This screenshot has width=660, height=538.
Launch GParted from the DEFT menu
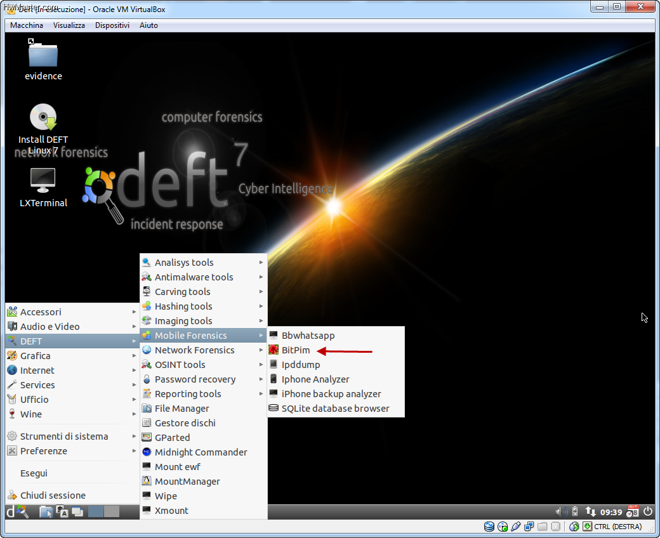tap(204, 438)
